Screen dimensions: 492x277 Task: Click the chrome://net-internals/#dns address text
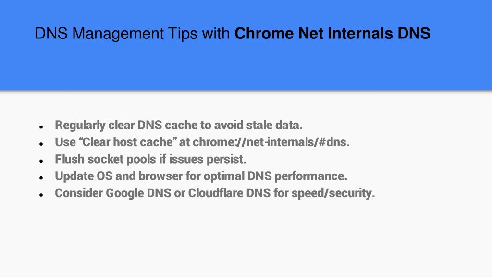[x=271, y=142]
